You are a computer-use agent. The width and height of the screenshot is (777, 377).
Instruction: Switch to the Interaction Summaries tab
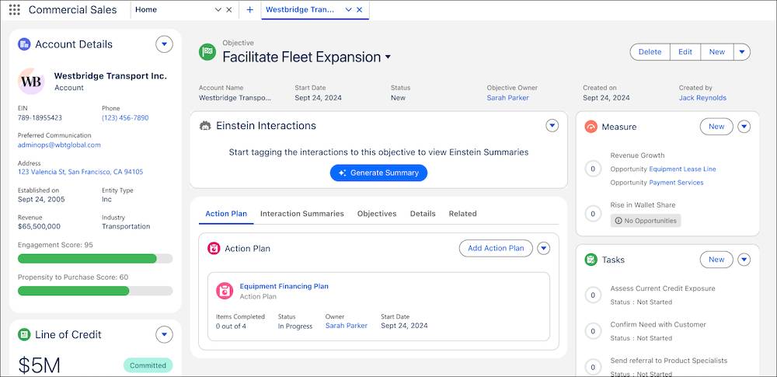(301, 214)
